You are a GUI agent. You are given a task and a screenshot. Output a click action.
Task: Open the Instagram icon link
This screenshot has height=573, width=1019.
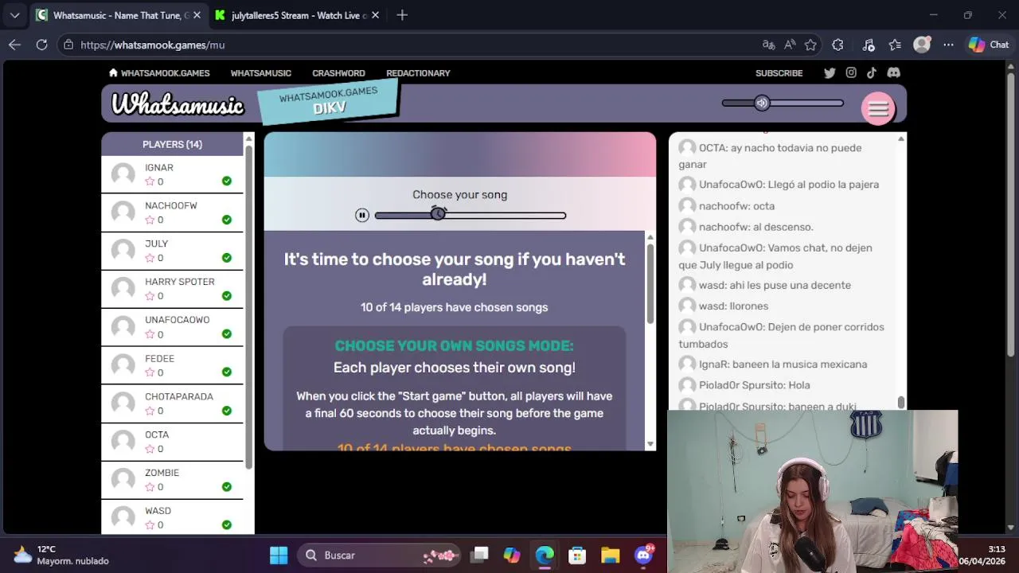tap(851, 72)
